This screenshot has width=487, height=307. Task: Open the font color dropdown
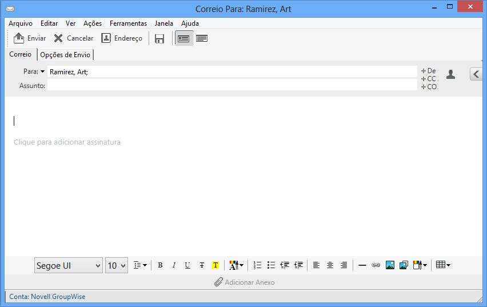pos(237,265)
